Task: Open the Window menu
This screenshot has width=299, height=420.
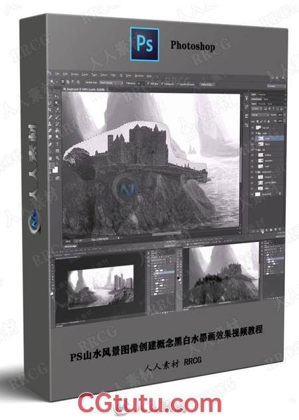Action: click(139, 76)
